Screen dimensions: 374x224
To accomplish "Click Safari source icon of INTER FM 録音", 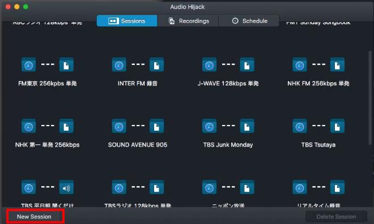I will tap(119, 64).
